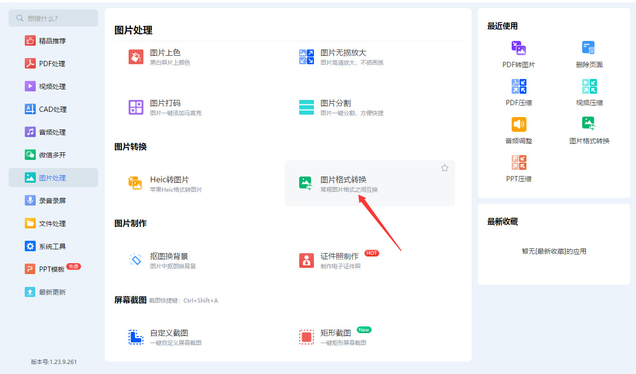Open the 图片上色 colorize tool icon
Screen dimensions: 636x374
(136, 57)
